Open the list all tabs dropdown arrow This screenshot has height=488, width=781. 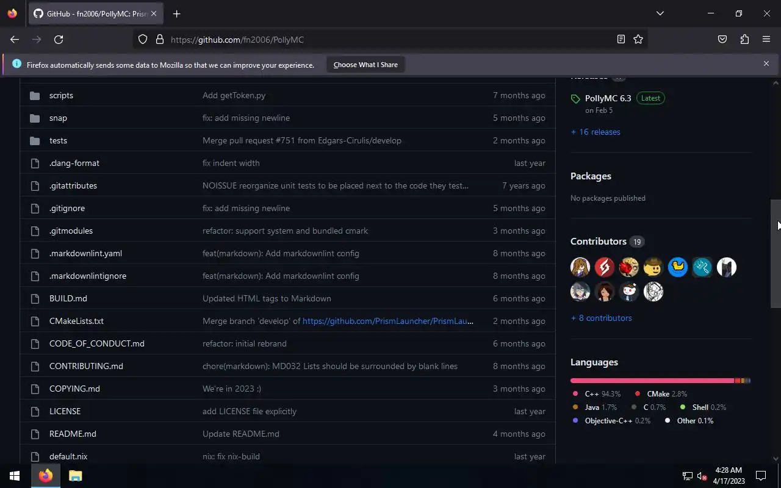(x=660, y=13)
